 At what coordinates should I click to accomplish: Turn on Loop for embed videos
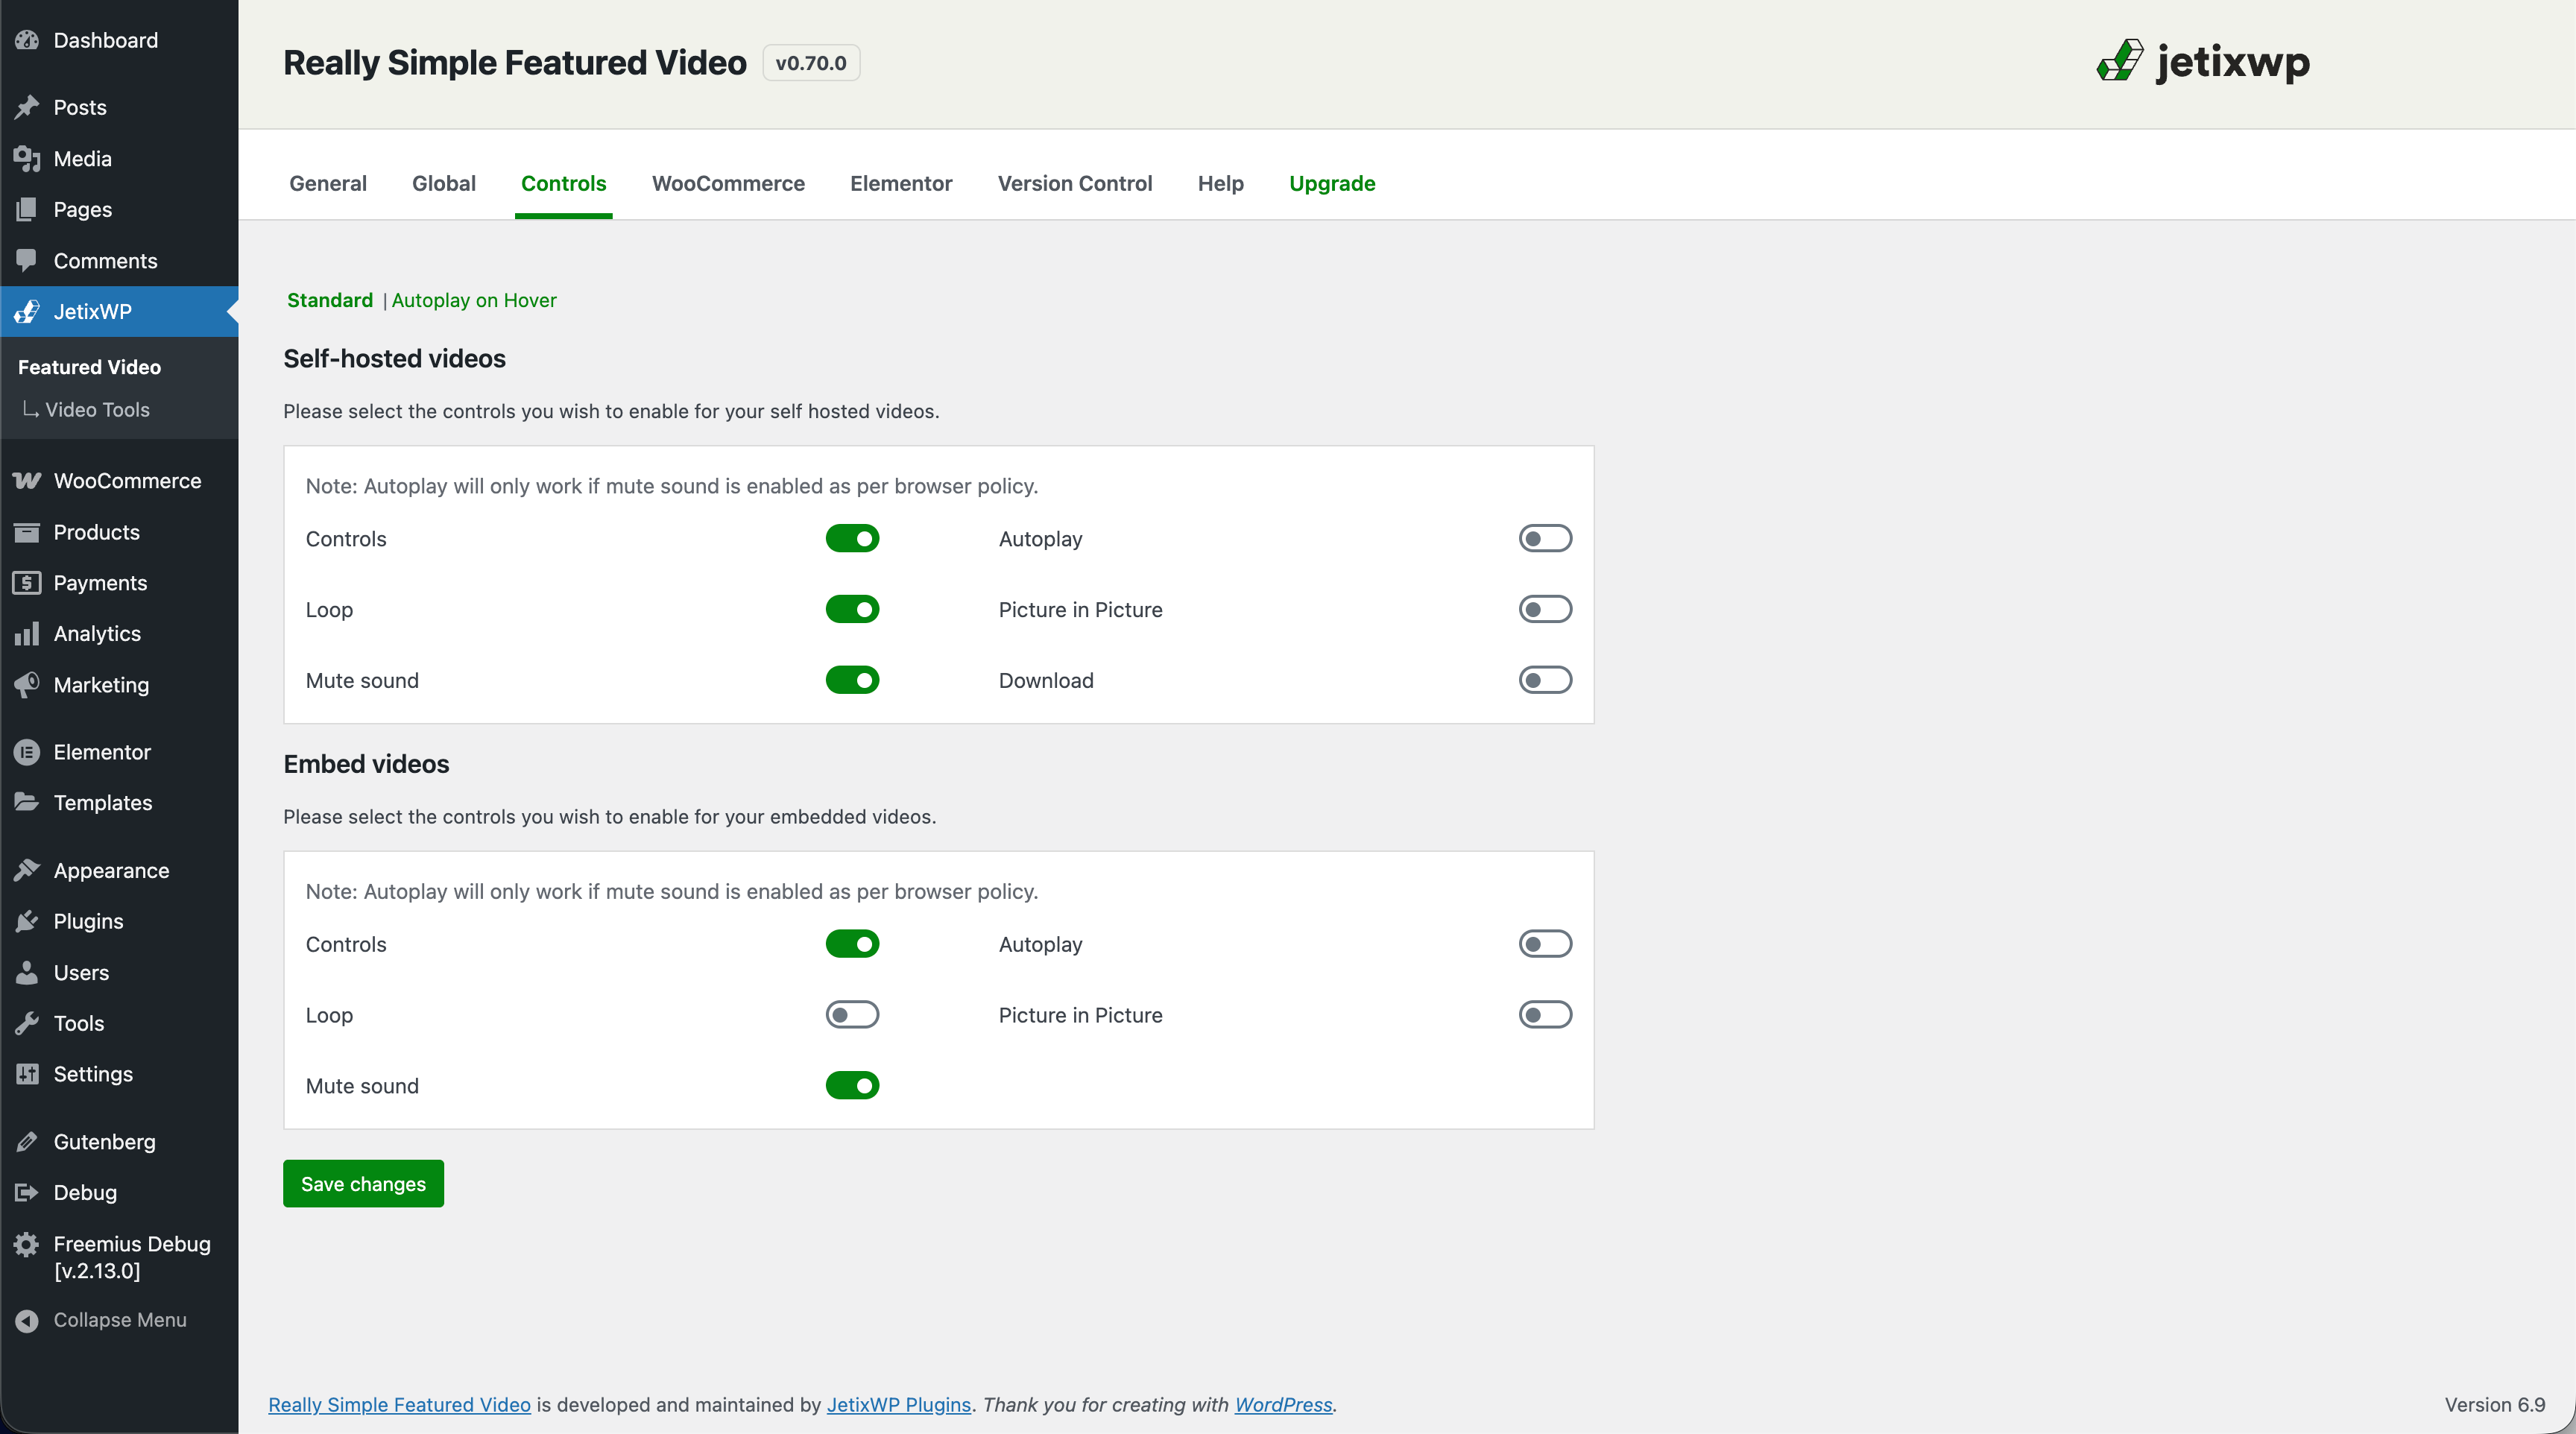(x=852, y=1014)
